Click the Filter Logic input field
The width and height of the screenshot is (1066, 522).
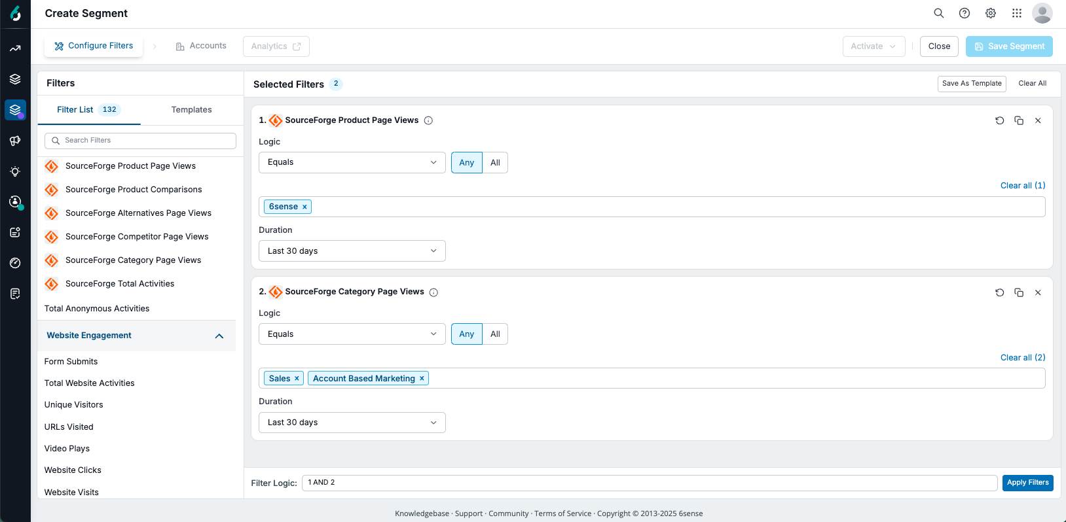click(x=650, y=483)
